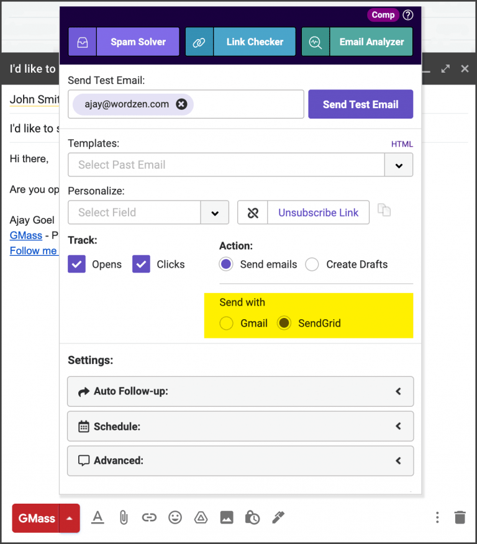Click the Email Analyzer magnifier icon
This screenshot has width=477, height=544.
click(x=316, y=42)
